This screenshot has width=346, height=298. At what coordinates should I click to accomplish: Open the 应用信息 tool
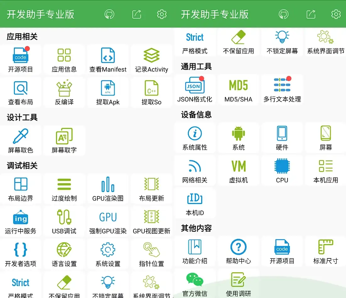click(x=64, y=60)
